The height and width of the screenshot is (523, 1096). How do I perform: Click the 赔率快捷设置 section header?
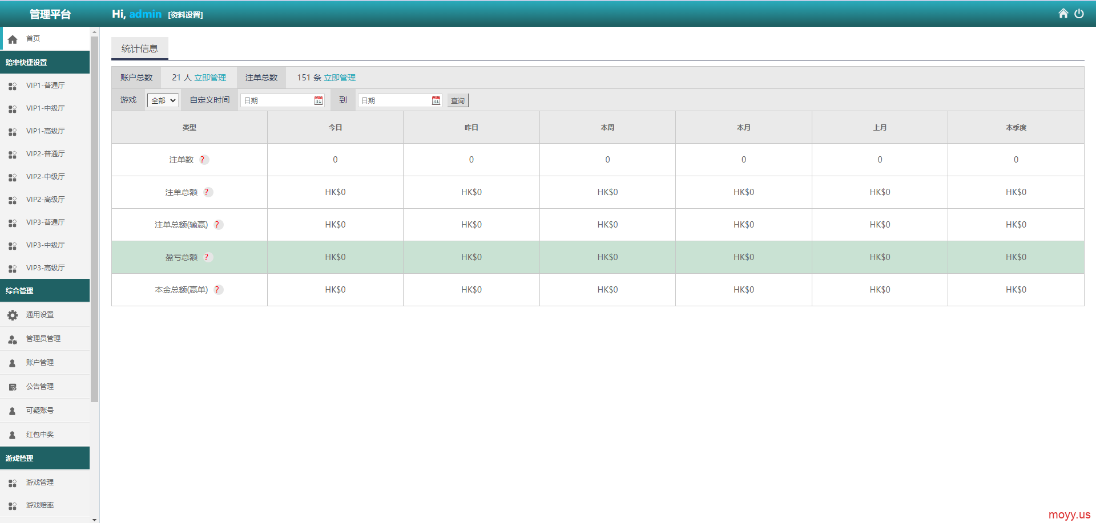coord(45,62)
